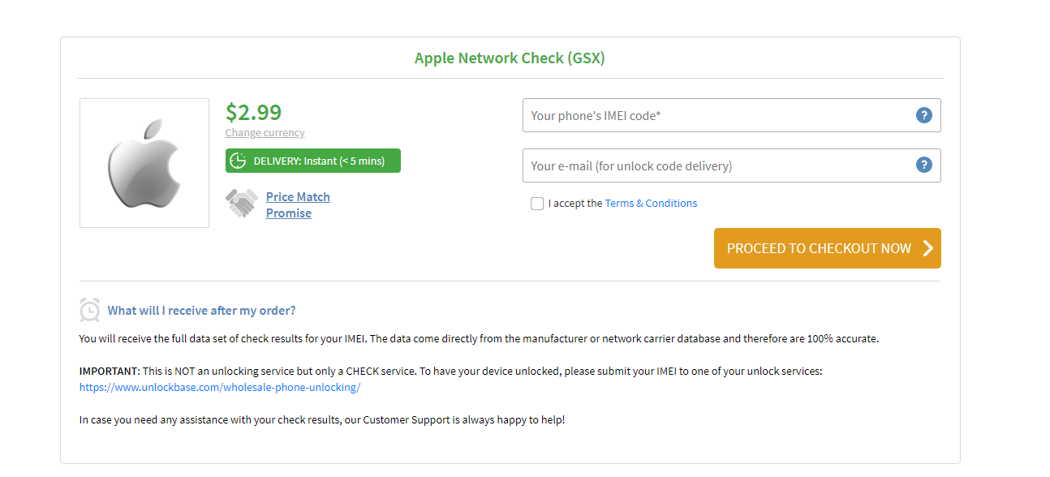Viewport: 1050px width, 477px height.
Task: Click the handshake Price Match icon
Action: tap(241, 203)
